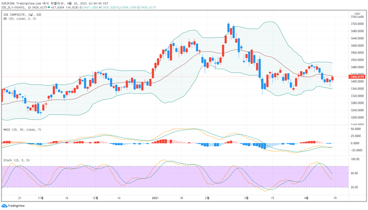The image size is (368, 210).
Task: Click the 11월 date axis label
Action: (x=41, y=198)
